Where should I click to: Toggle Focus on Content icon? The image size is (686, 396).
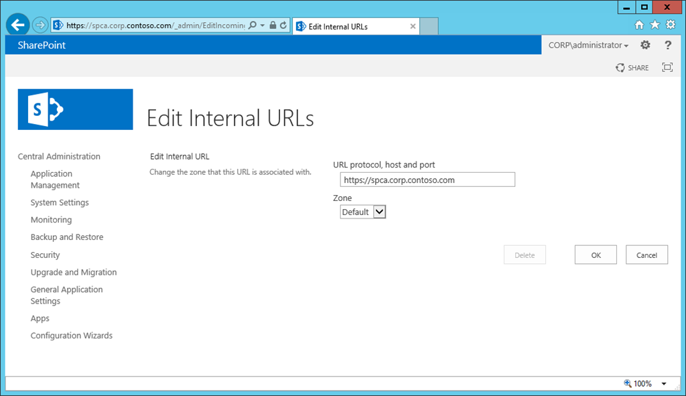tap(667, 68)
